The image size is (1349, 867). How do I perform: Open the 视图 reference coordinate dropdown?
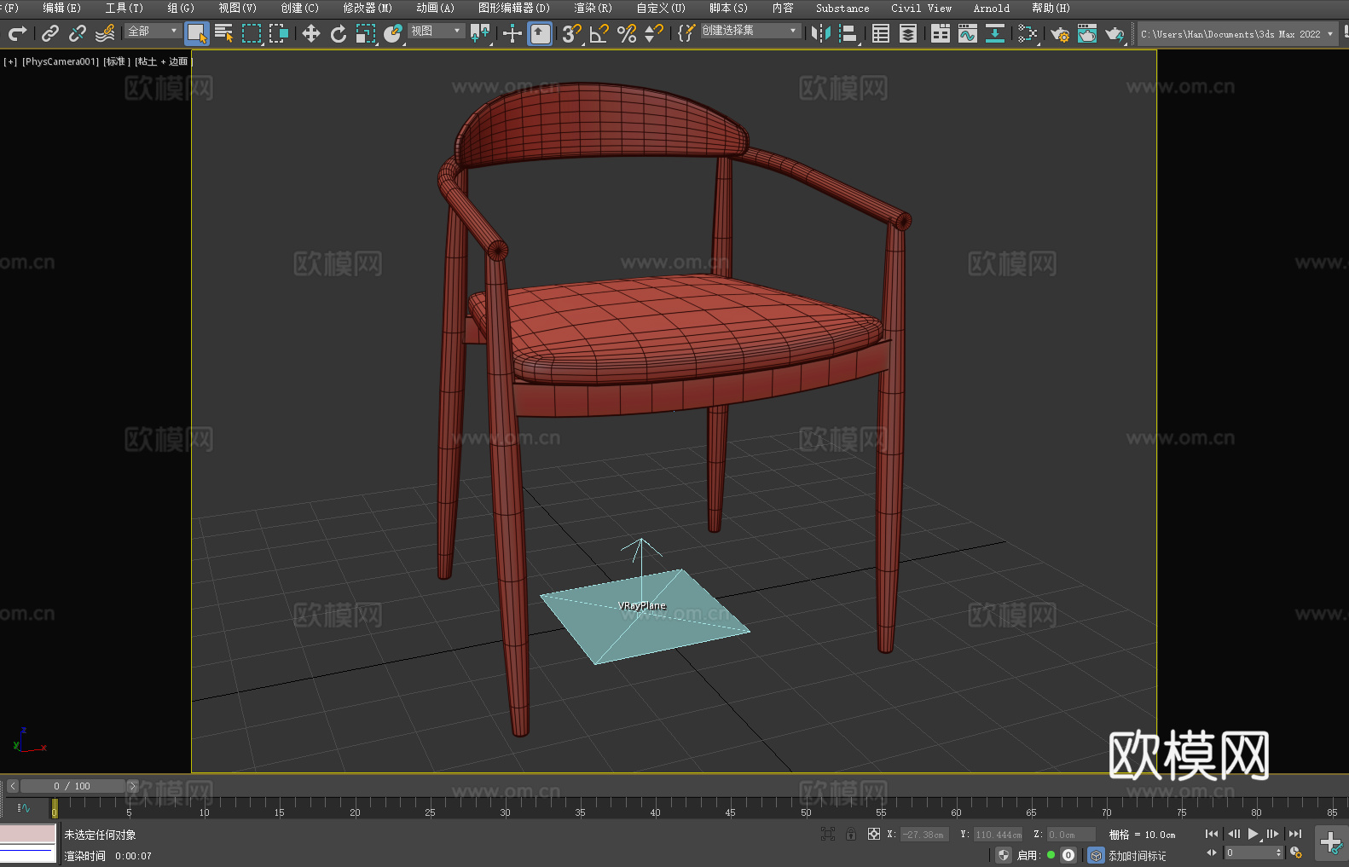point(437,31)
